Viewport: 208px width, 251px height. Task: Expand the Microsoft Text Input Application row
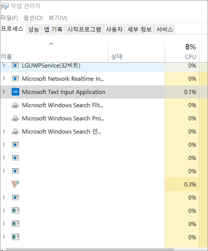click(4, 92)
